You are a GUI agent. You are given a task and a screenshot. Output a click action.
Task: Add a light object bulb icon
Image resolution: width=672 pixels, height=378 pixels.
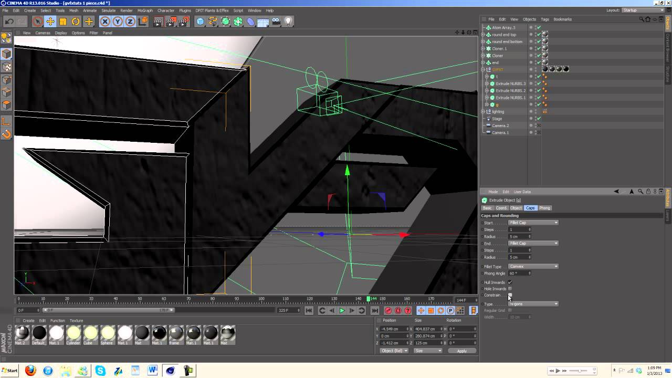point(288,22)
